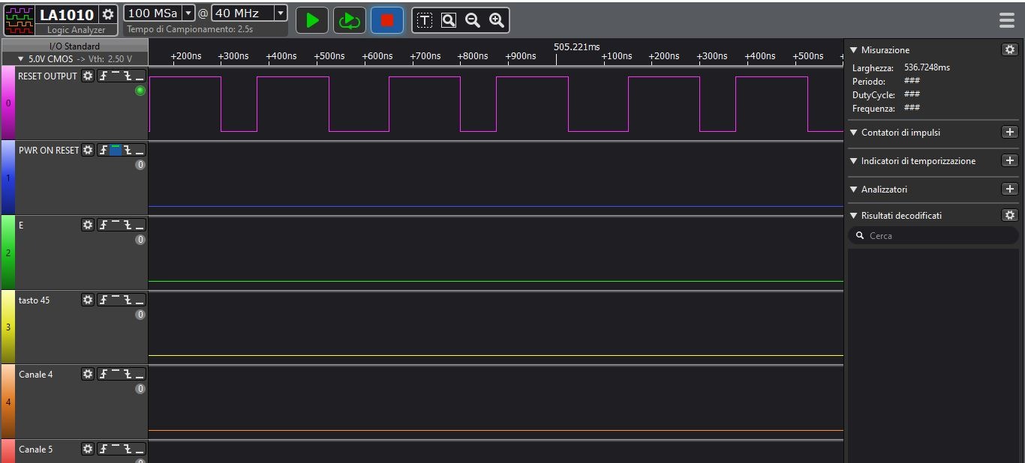Image resolution: width=1025 pixels, height=463 pixels.
Task: Add a protocol analyzer with plus button
Action: (1010, 189)
